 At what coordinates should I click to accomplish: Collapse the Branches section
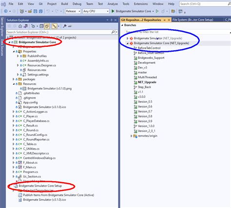122,25
